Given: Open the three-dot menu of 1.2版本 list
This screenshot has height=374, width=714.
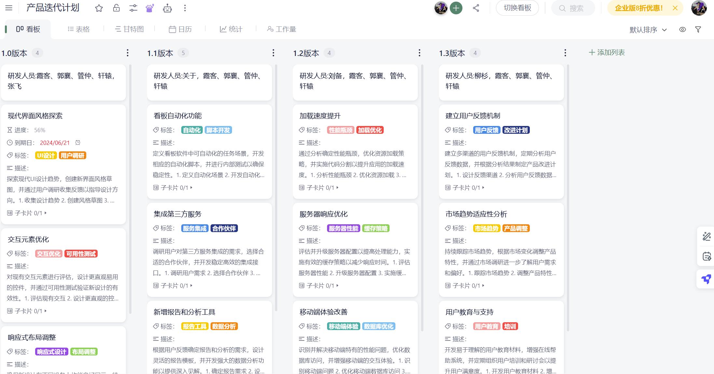Looking at the screenshot, I should pos(419,53).
